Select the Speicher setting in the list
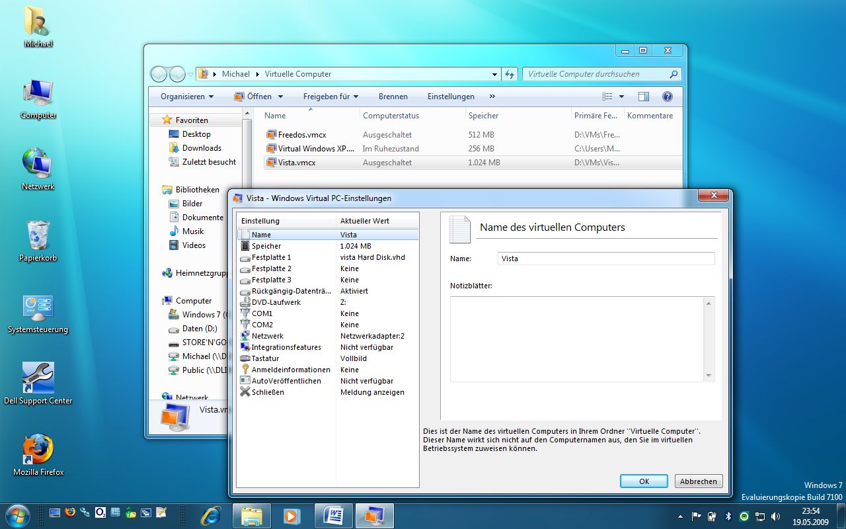The image size is (846, 529). coord(266,246)
